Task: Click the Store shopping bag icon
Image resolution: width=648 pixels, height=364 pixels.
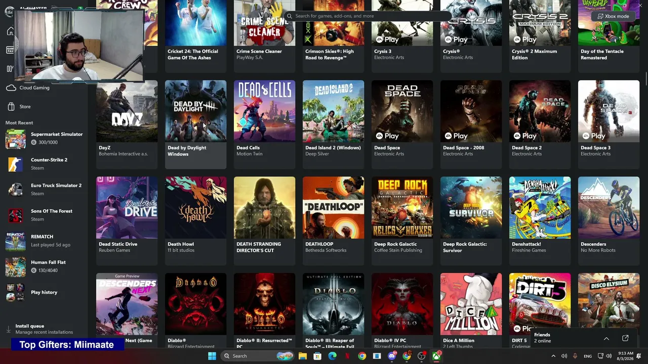Action: pos(11,107)
